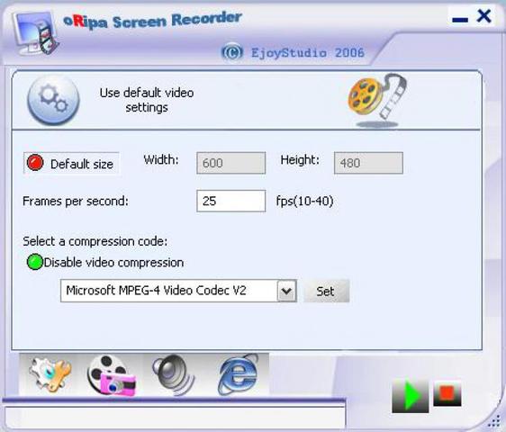Select the film reel camera video tab icon
506x432 pixels.
pos(112,375)
